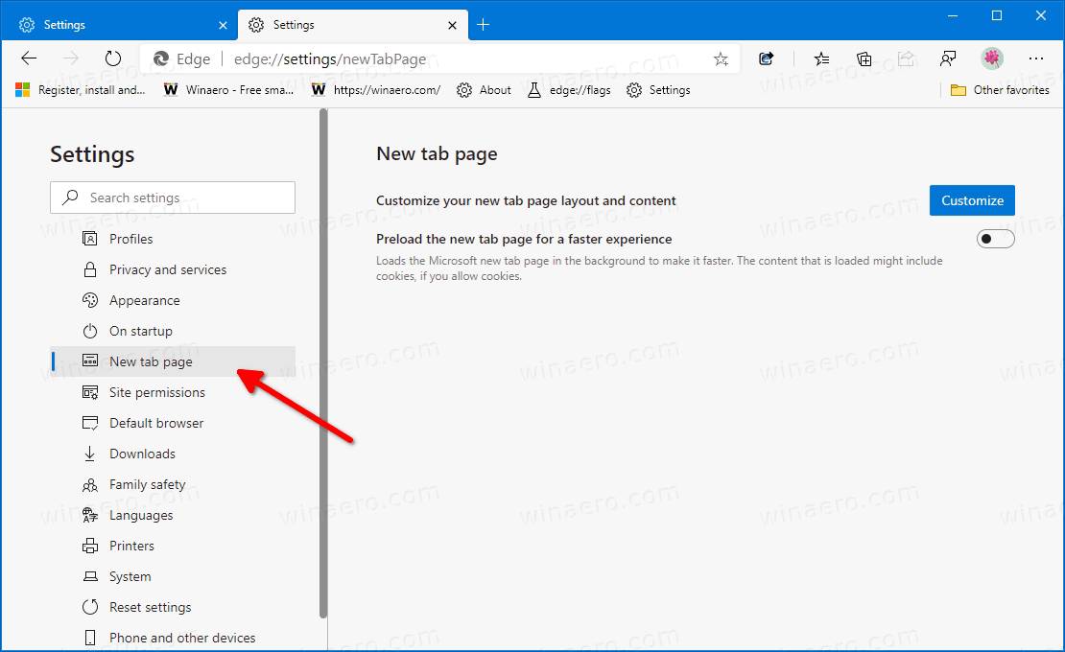Open the Settings and more ellipsis menu

tap(1036, 58)
